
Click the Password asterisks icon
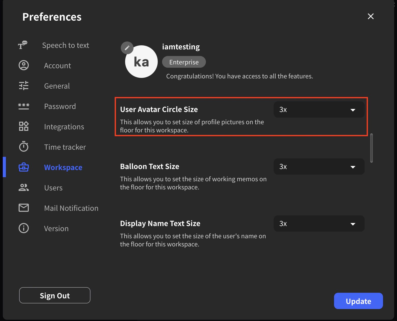coord(24,106)
